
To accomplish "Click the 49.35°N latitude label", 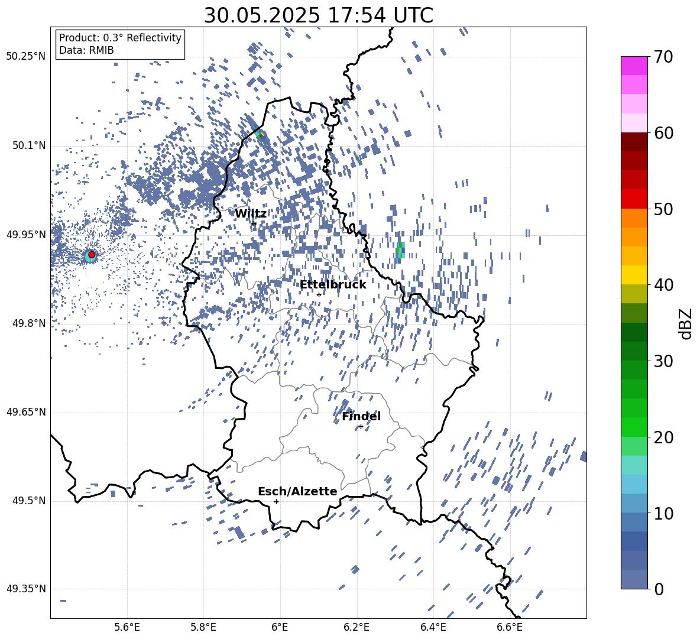I will point(26,589).
